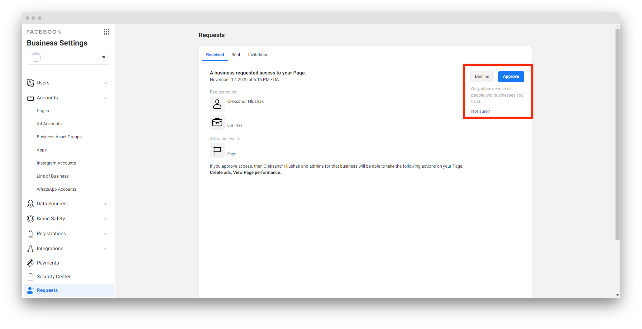Click the Integrations triangle icon
The width and height of the screenshot is (642, 329).
click(31, 249)
